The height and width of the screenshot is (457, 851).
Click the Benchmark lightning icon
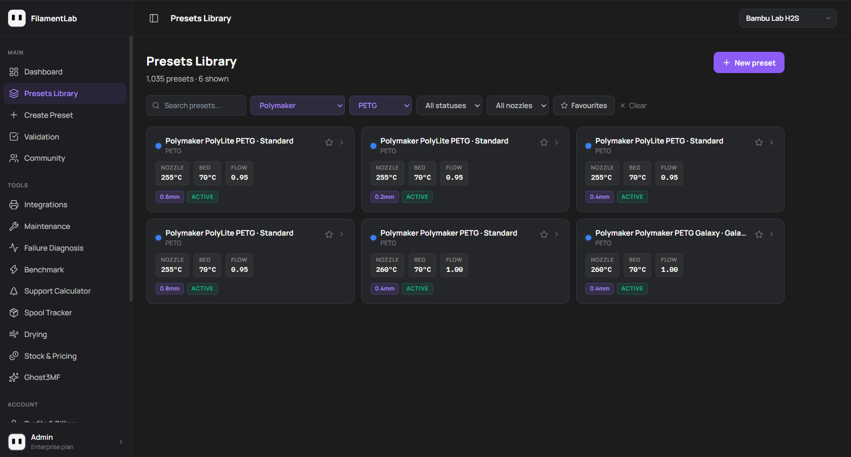click(x=14, y=270)
